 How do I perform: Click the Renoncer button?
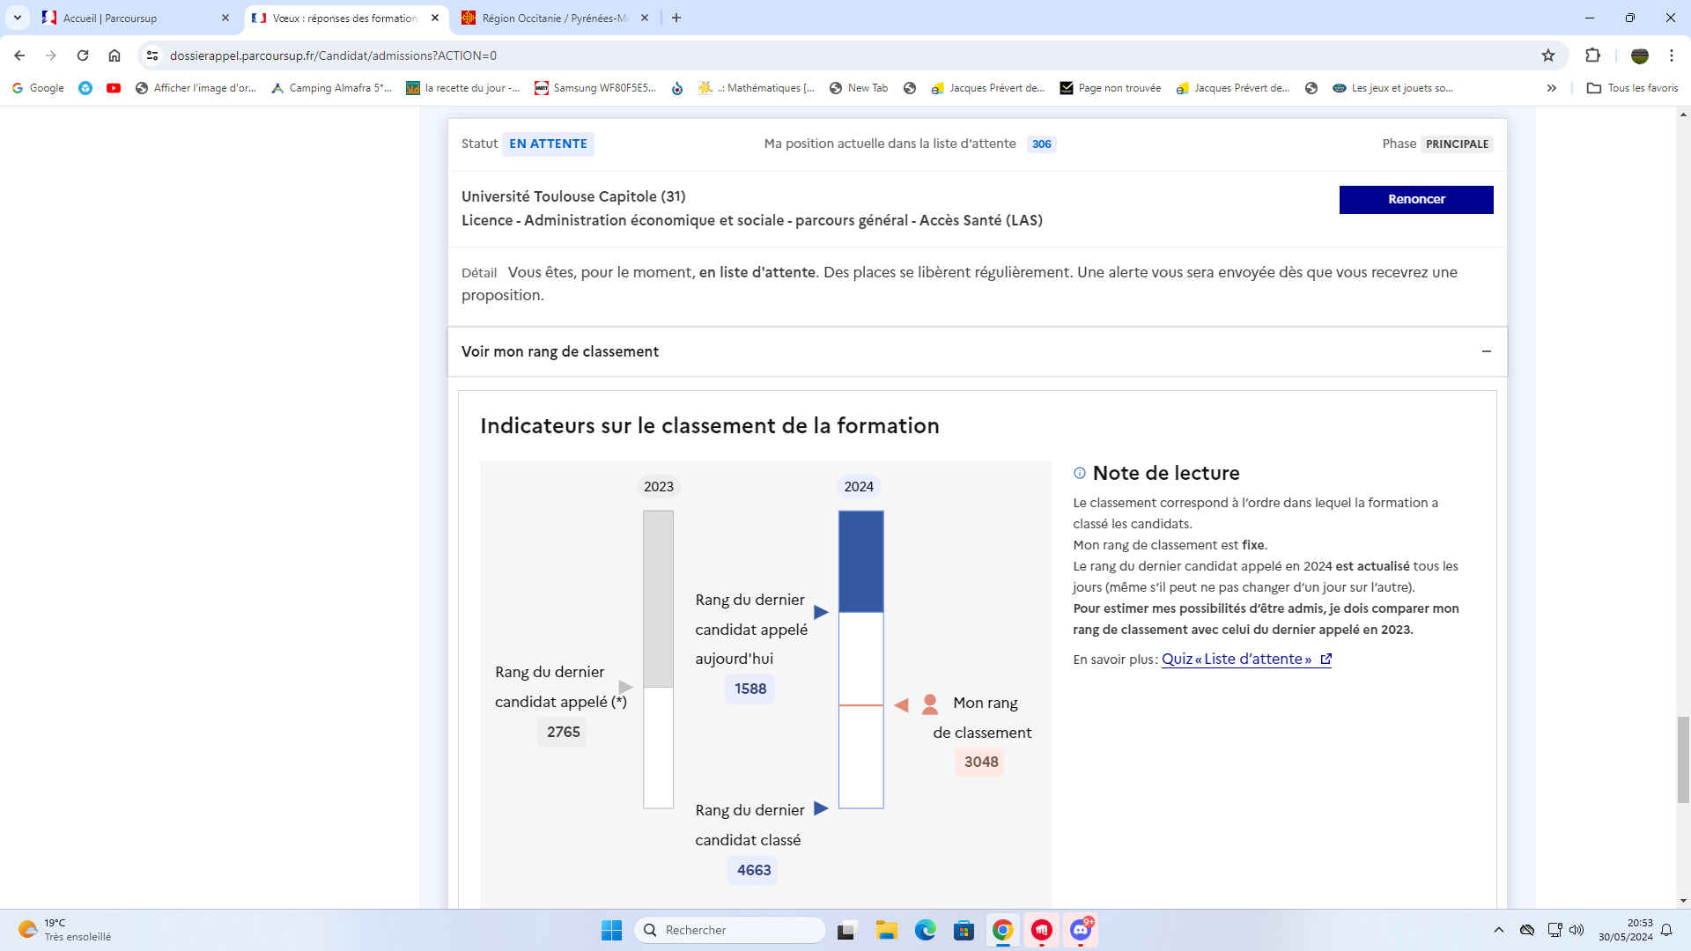[1416, 199]
